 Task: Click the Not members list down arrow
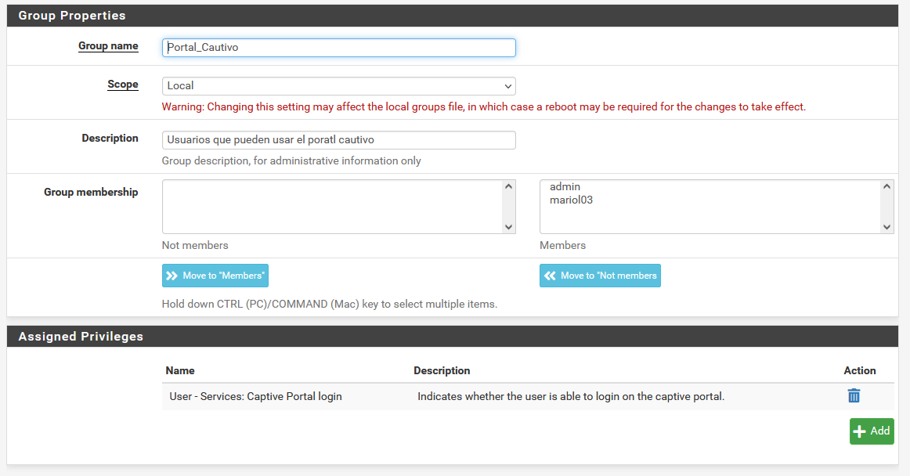tap(508, 227)
